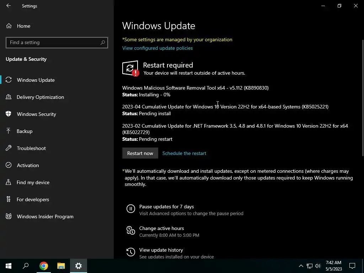
Task: Open the volume speaker tray icon
Action: tap(318, 266)
